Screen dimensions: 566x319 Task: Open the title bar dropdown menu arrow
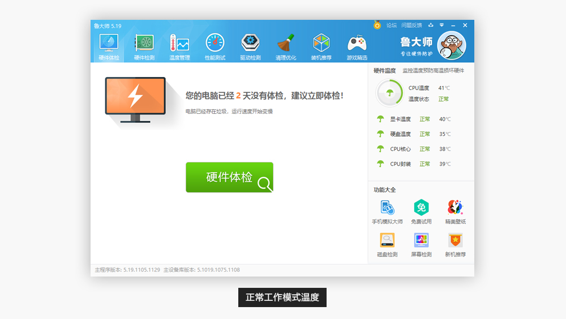[x=442, y=25]
